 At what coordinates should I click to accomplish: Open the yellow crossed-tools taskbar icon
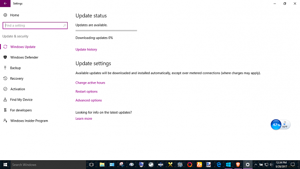(x=170, y=165)
